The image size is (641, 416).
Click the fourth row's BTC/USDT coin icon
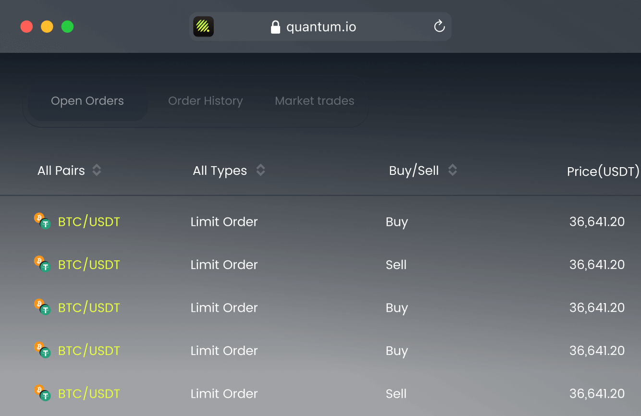(42, 350)
